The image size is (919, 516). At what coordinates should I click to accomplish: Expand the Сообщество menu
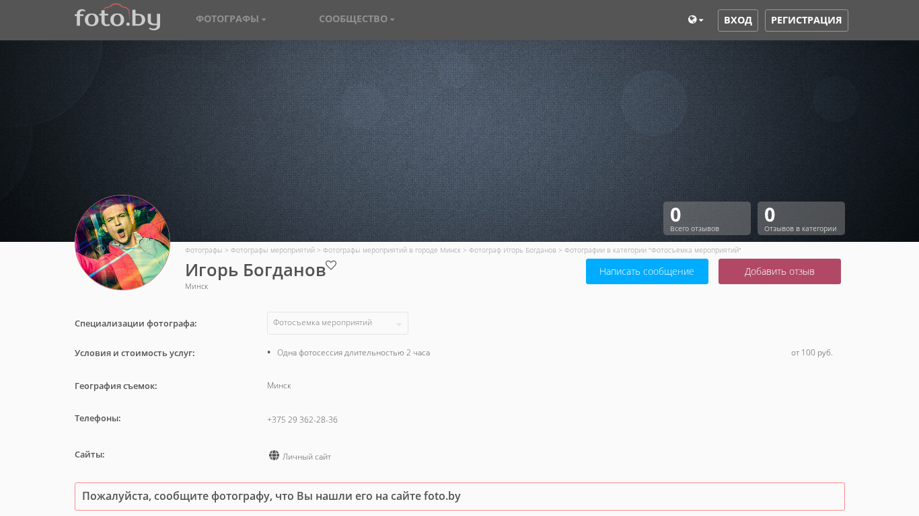pyautogui.click(x=357, y=19)
